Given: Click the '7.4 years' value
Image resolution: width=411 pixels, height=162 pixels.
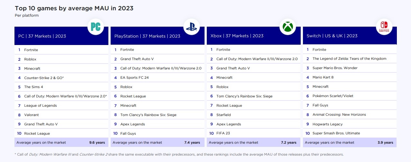Looking at the screenshot, I should [x=192, y=142].
